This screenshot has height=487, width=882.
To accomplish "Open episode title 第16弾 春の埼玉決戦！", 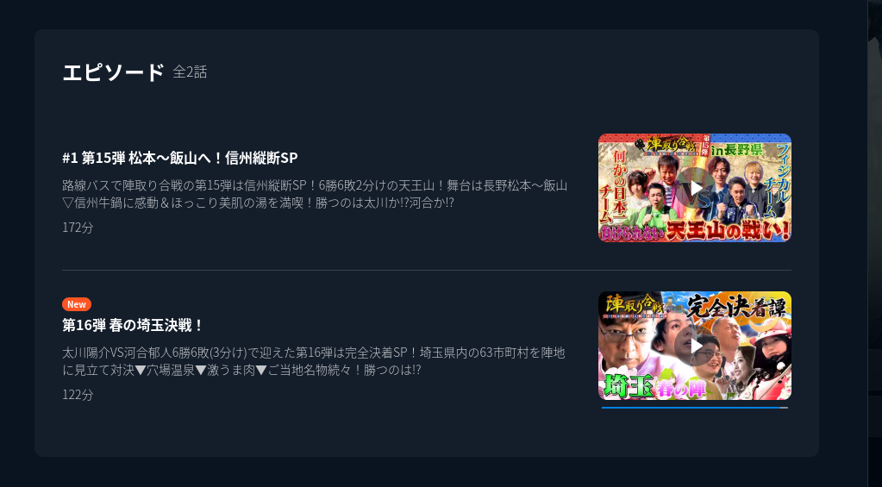I will click(133, 325).
